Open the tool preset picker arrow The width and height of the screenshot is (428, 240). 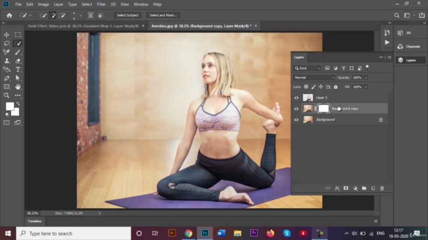click(30, 15)
